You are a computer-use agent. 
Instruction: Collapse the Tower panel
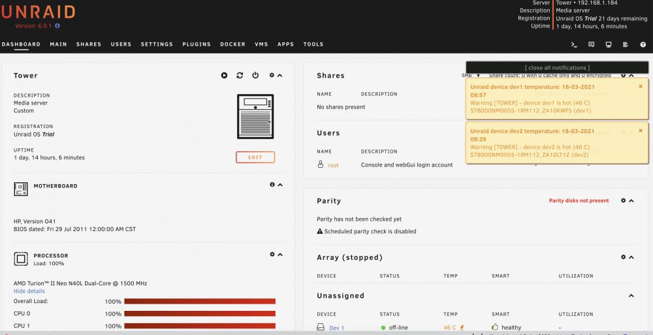(280, 75)
